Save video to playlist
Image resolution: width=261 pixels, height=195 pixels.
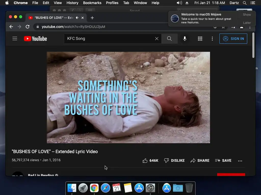point(223,160)
